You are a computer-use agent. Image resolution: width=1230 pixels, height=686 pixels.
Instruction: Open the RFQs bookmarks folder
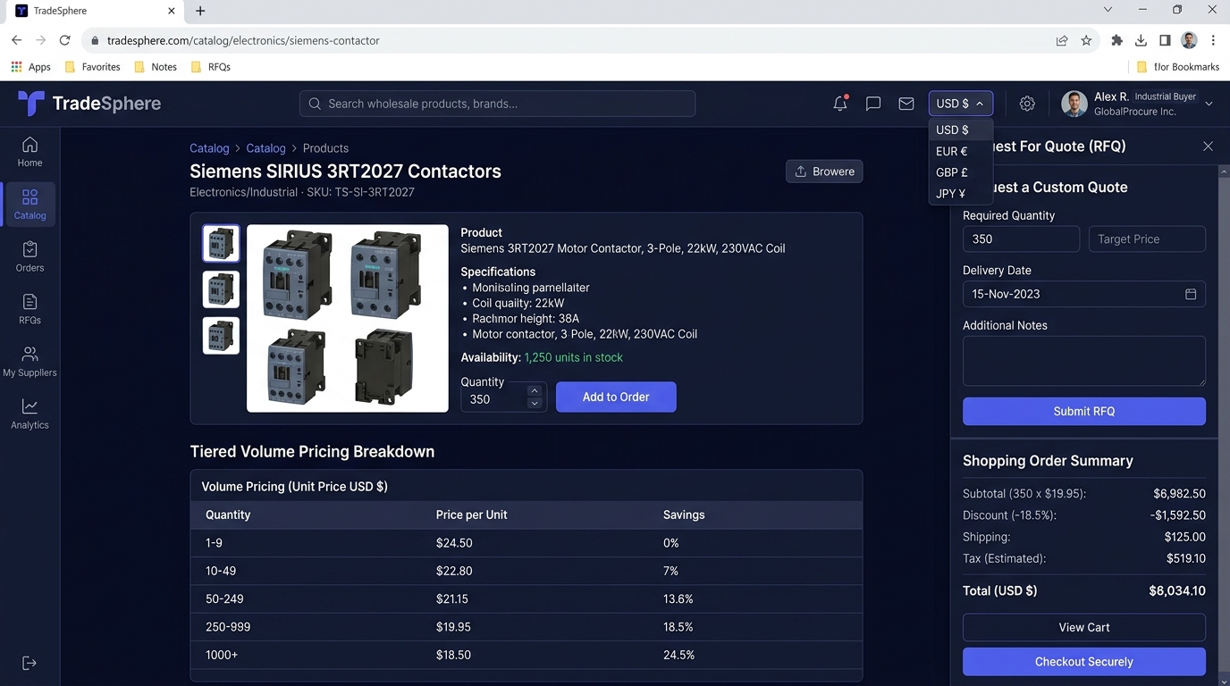pyautogui.click(x=210, y=67)
